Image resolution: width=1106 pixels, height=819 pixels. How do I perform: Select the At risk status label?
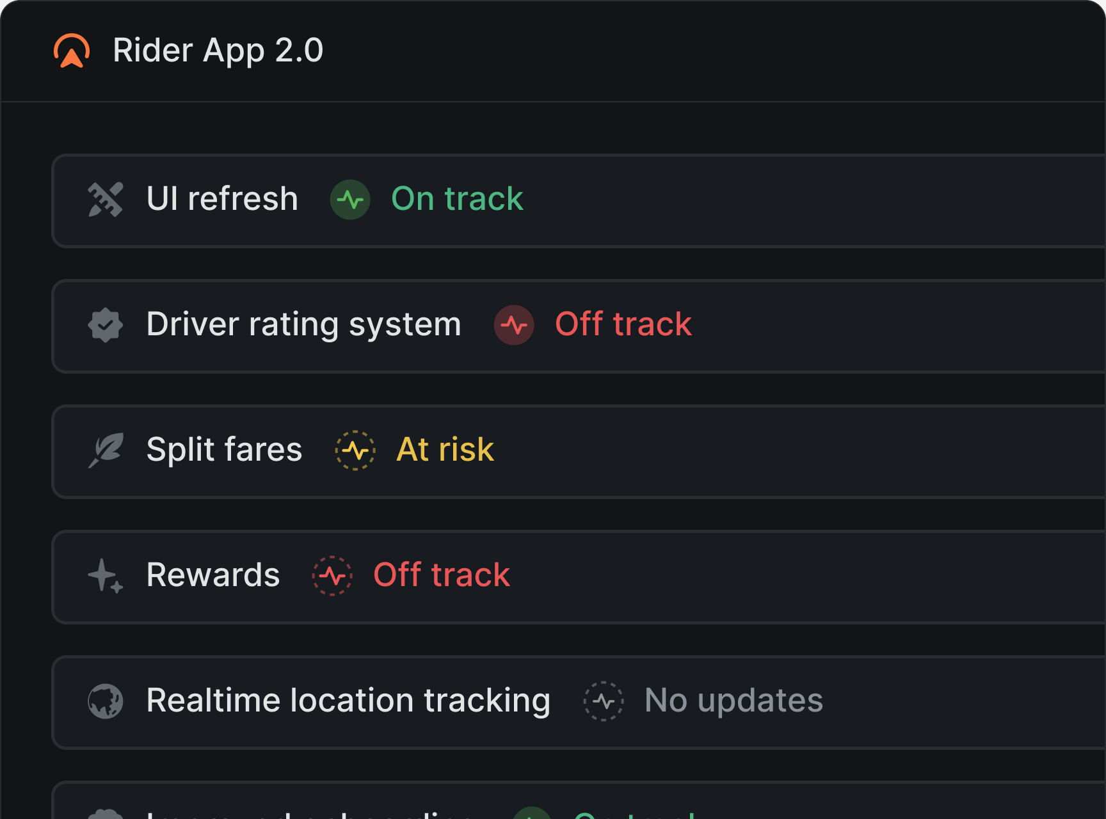coord(445,450)
